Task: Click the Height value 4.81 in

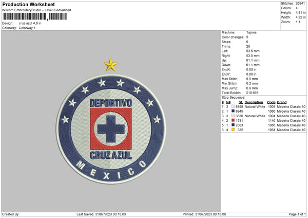Action: [x=300, y=12]
